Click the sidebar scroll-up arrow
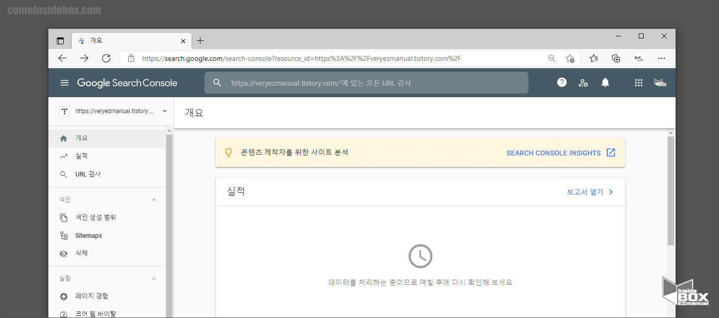The height and width of the screenshot is (318, 719). click(169, 131)
